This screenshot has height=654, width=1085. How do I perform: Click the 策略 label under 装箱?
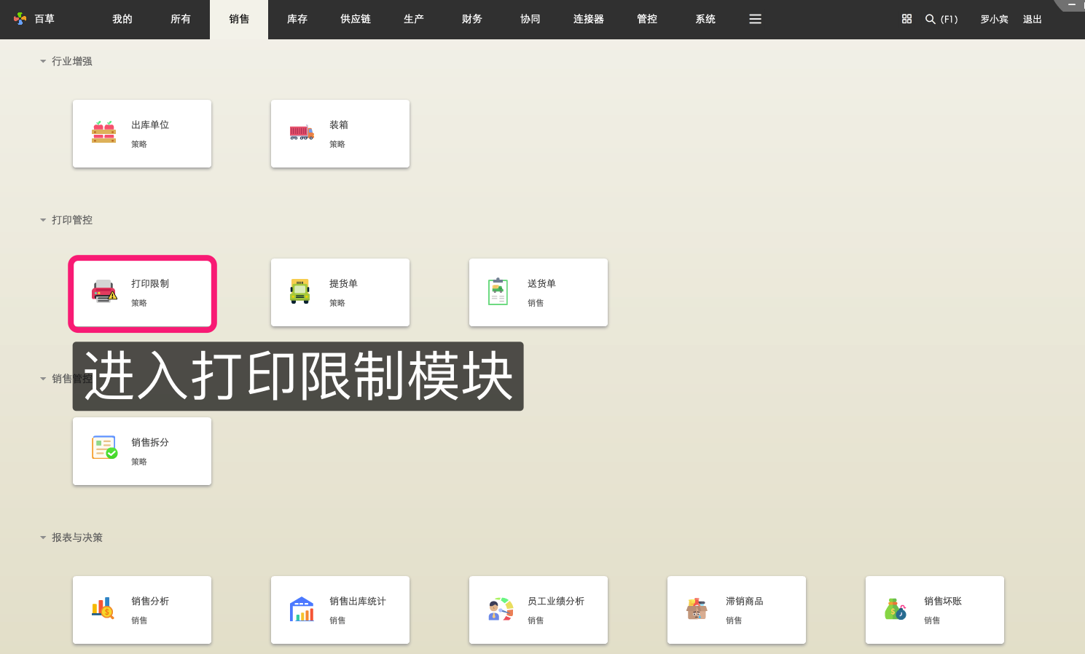pos(337,144)
